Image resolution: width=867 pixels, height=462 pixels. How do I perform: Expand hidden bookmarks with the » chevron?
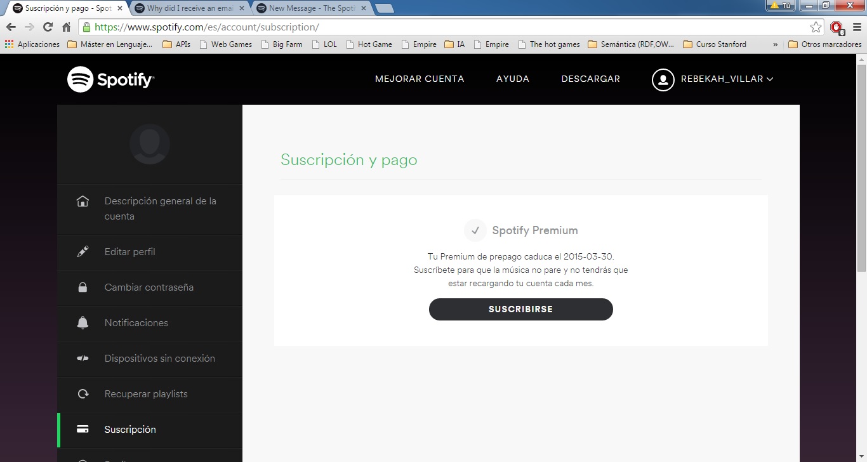(775, 44)
